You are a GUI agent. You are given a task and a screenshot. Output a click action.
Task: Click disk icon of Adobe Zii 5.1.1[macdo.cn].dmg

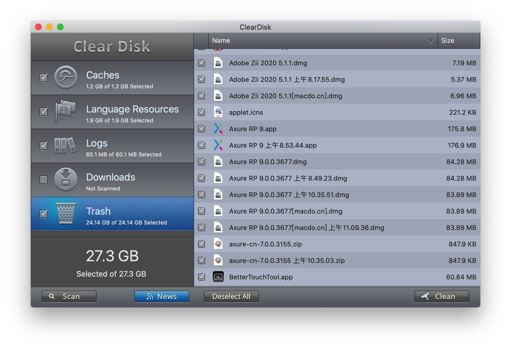pos(218,96)
